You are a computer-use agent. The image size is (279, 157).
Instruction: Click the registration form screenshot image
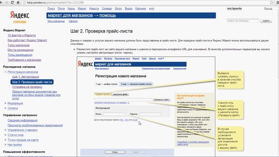pos(146,107)
